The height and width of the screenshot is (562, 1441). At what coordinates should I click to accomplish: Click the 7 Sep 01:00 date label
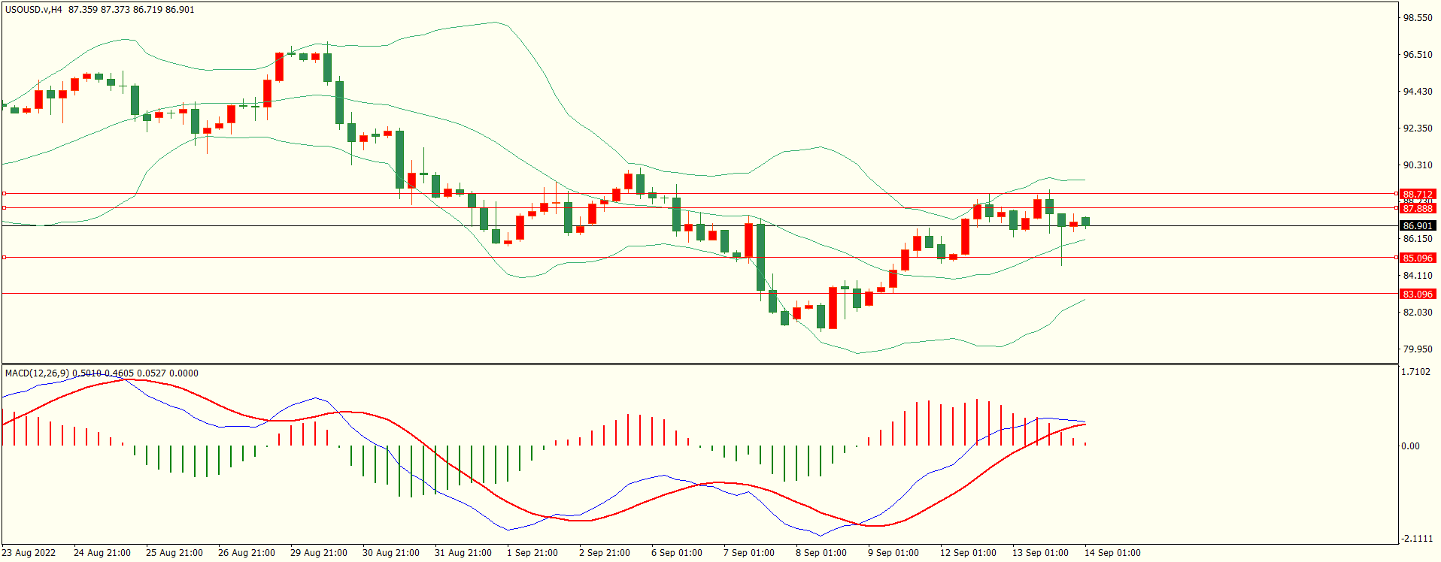click(748, 553)
